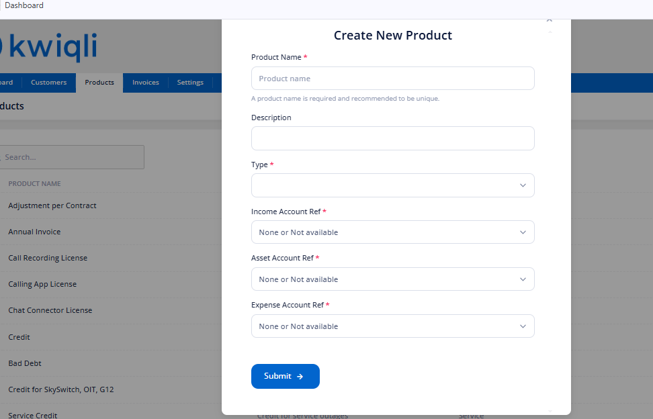The height and width of the screenshot is (419, 653).
Task: Focus the Product name input field
Action: pyautogui.click(x=393, y=78)
